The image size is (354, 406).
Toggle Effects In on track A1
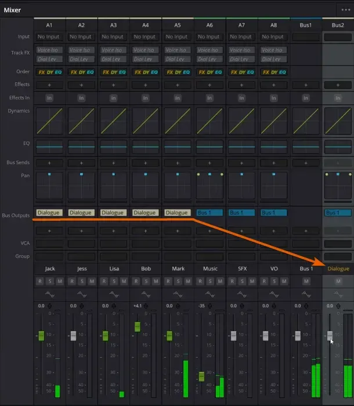49,98
